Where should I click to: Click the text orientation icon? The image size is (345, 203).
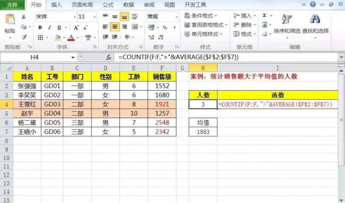(127, 37)
